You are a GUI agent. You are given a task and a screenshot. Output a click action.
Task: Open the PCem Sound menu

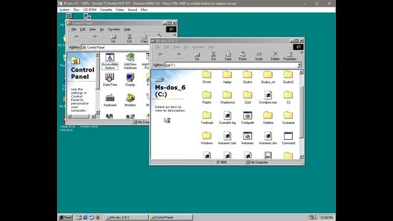(x=132, y=10)
